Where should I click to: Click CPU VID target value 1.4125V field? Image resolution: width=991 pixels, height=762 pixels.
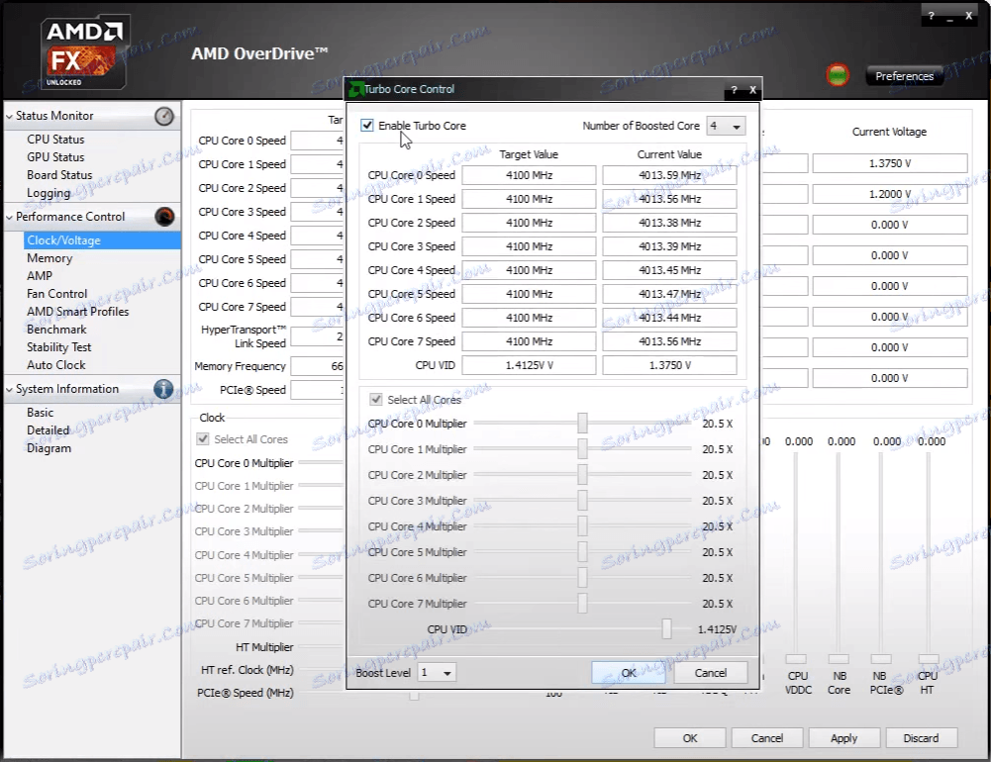click(529, 365)
